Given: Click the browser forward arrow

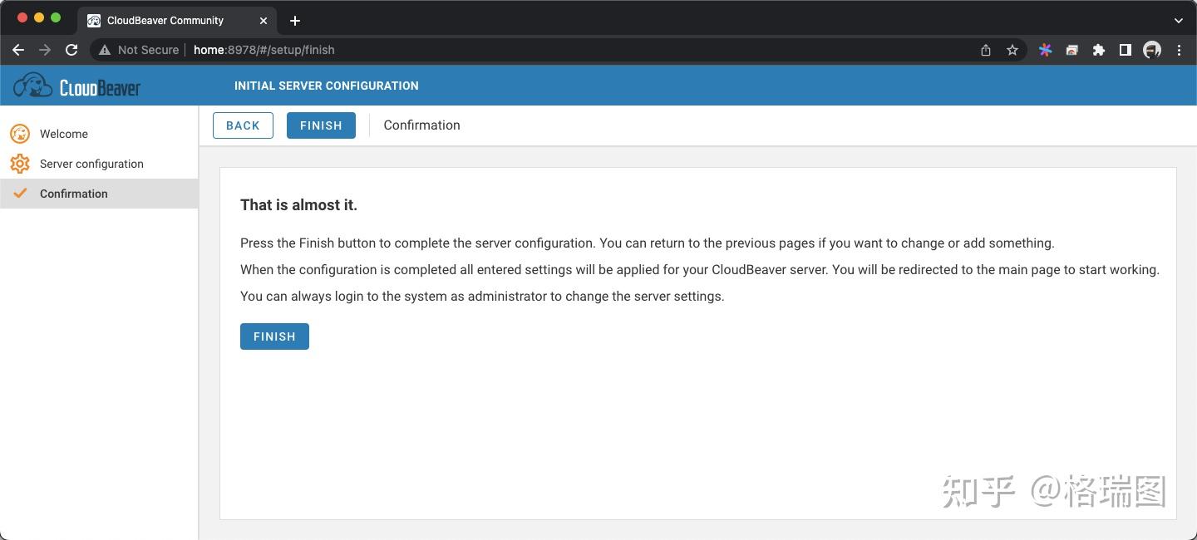Looking at the screenshot, I should [x=45, y=50].
